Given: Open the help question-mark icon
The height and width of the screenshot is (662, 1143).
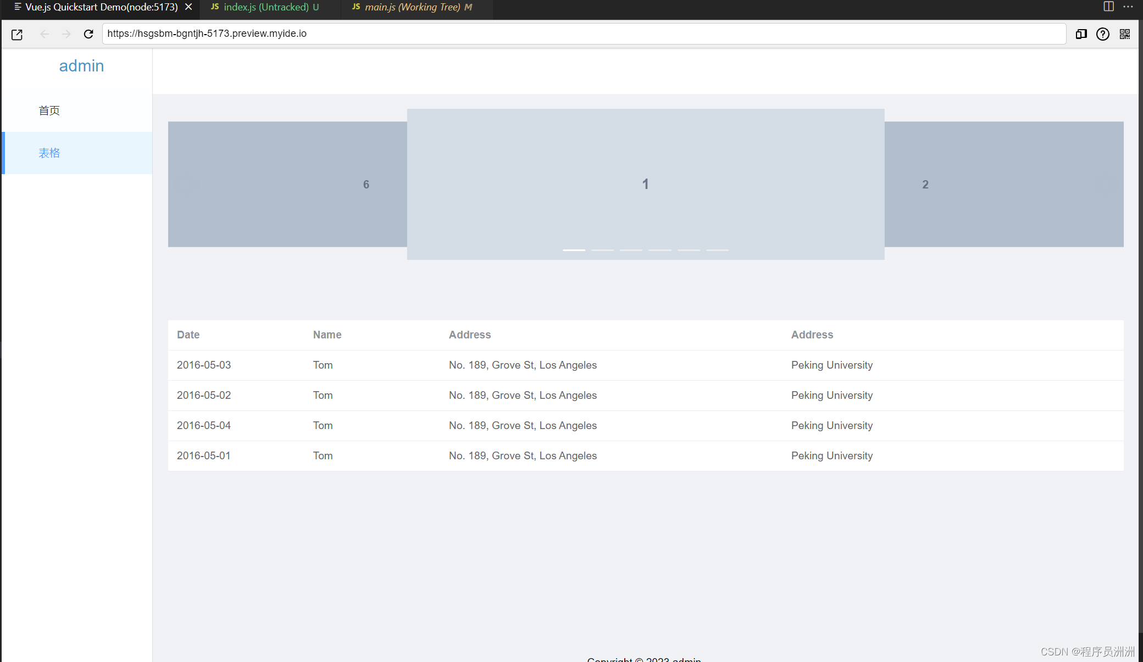Looking at the screenshot, I should [x=1102, y=34].
